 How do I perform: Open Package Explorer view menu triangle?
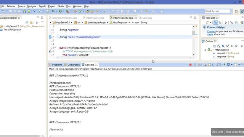point(42,22)
